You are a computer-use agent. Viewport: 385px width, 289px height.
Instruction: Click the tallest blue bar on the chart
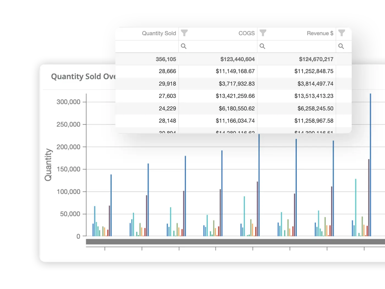point(370,165)
